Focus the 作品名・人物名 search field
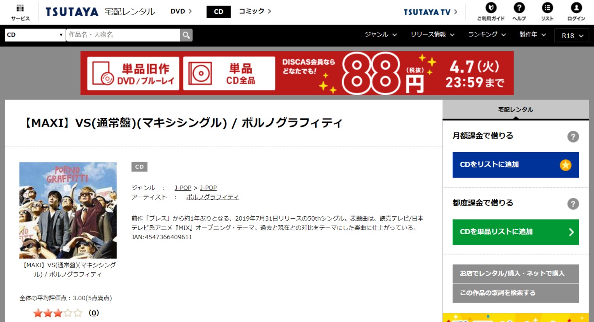This screenshot has width=594, height=322. coord(123,35)
